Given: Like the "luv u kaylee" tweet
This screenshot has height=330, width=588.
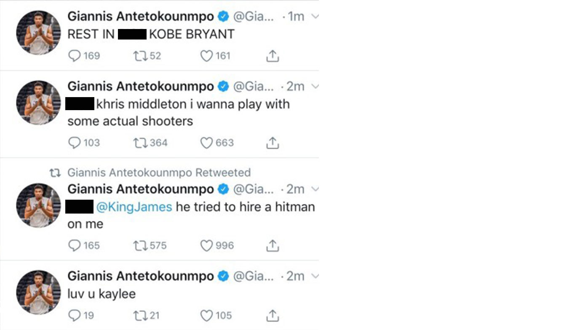Looking at the screenshot, I should (x=206, y=315).
